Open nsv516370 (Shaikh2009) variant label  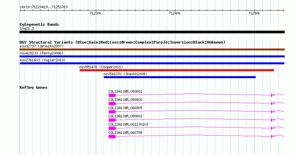[125, 74]
